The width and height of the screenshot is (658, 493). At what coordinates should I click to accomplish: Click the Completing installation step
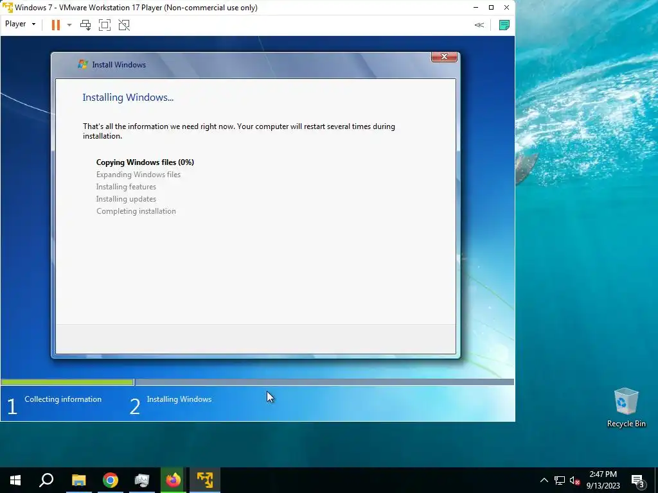click(136, 211)
